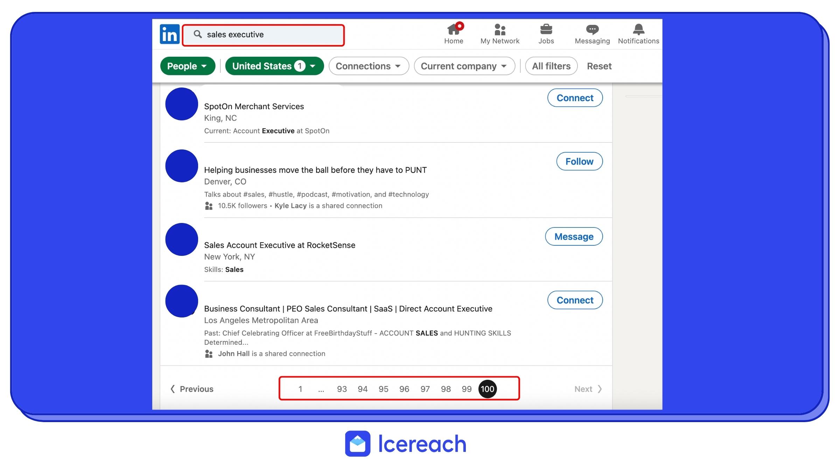Click the search magnifier icon
This screenshot has height=469, width=840.
[x=198, y=34]
